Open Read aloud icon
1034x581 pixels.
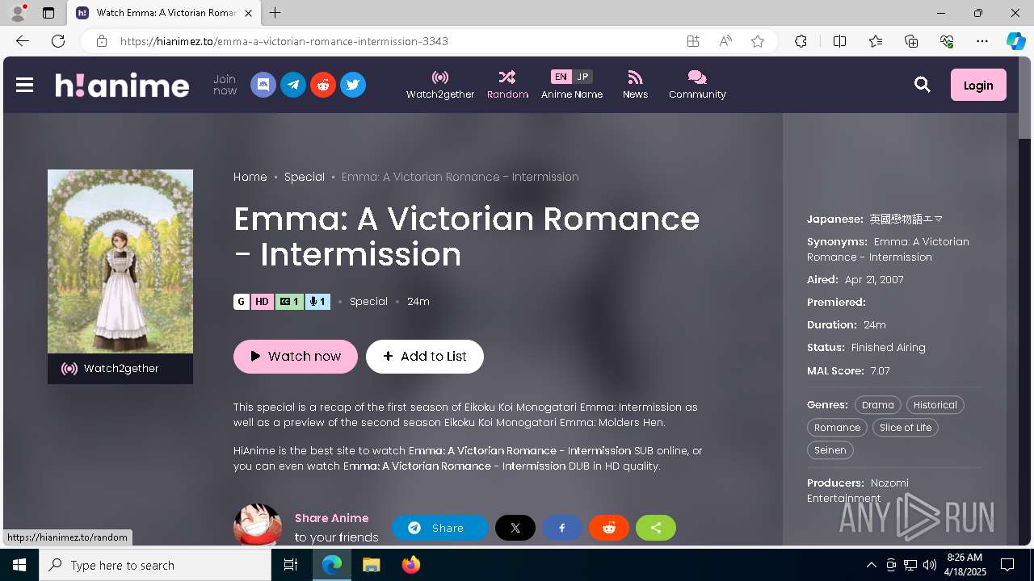[725, 41]
